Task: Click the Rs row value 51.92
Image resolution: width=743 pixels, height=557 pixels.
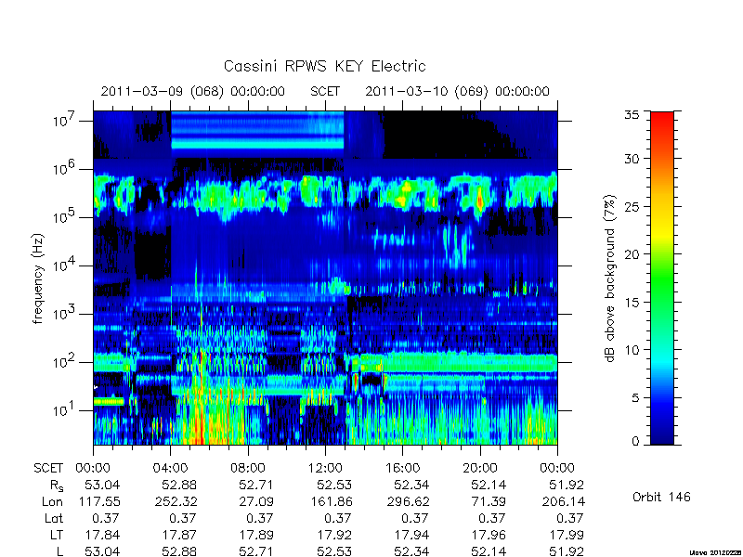Action: (x=567, y=485)
